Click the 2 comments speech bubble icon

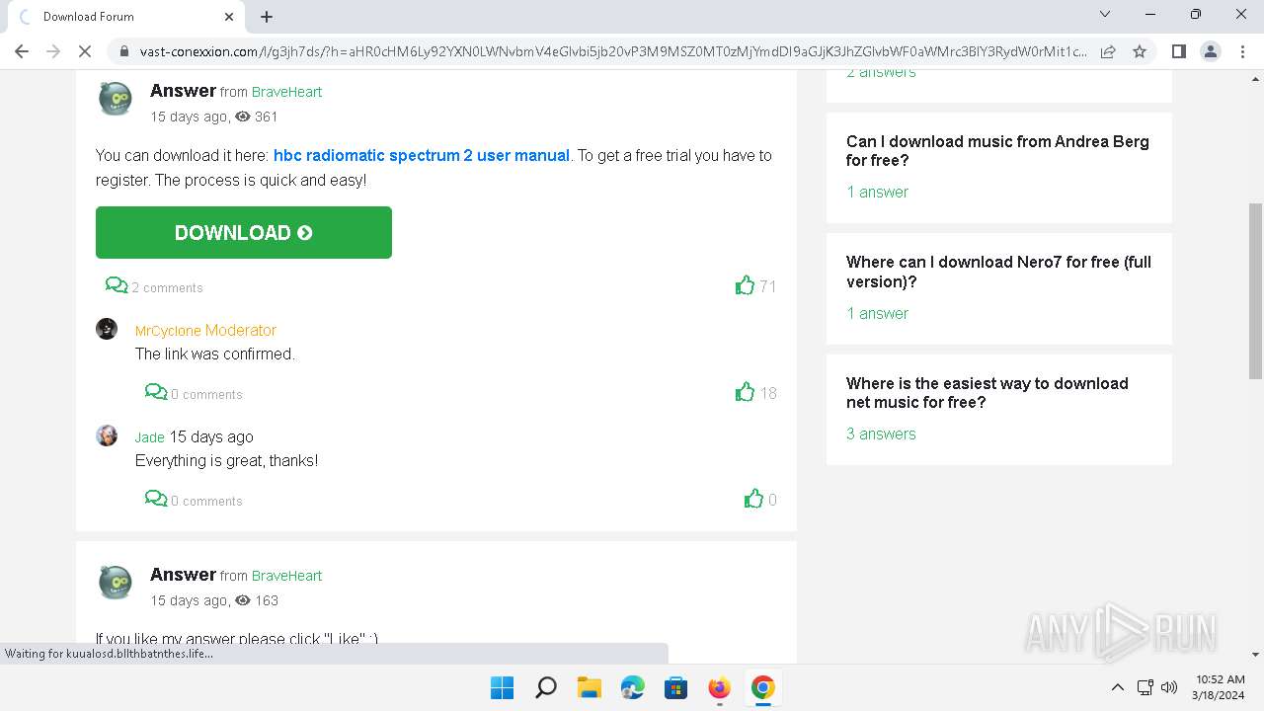117,285
